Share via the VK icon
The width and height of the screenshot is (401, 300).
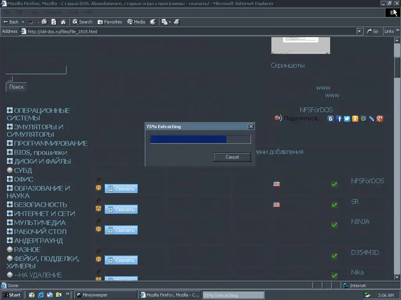[331, 119]
